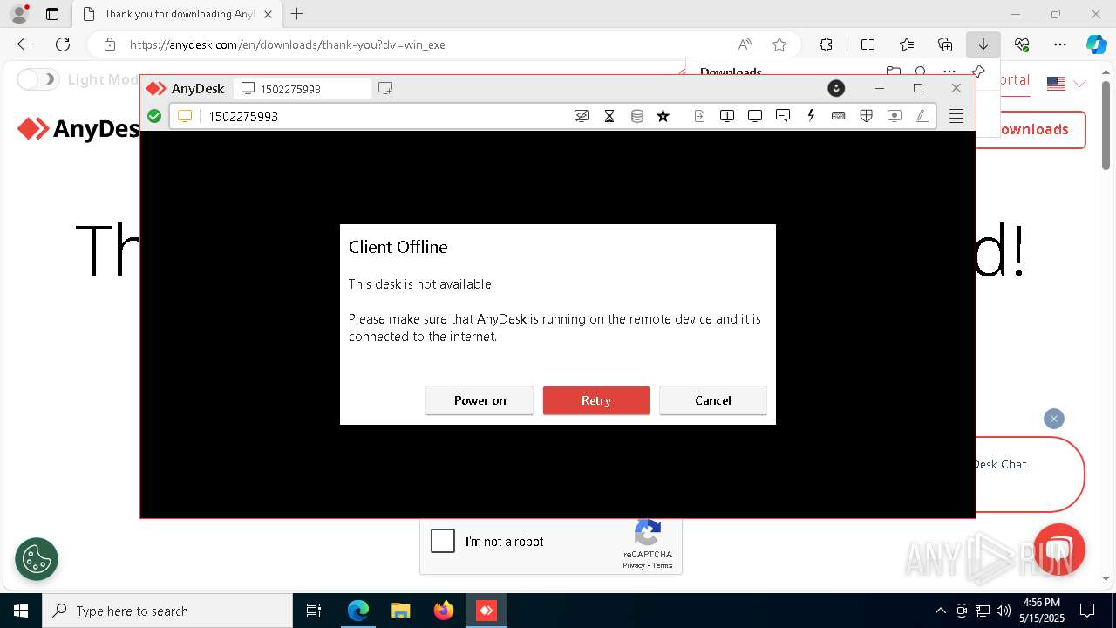
Task: Open new session tab in AnyDesk
Action: tap(385, 88)
